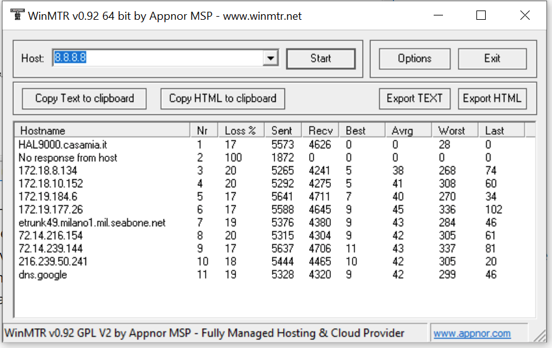Image resolution: width=552 pixels, height=348 pixels.
Task: Click the Worst column header
Action: [x=455, y=130]
